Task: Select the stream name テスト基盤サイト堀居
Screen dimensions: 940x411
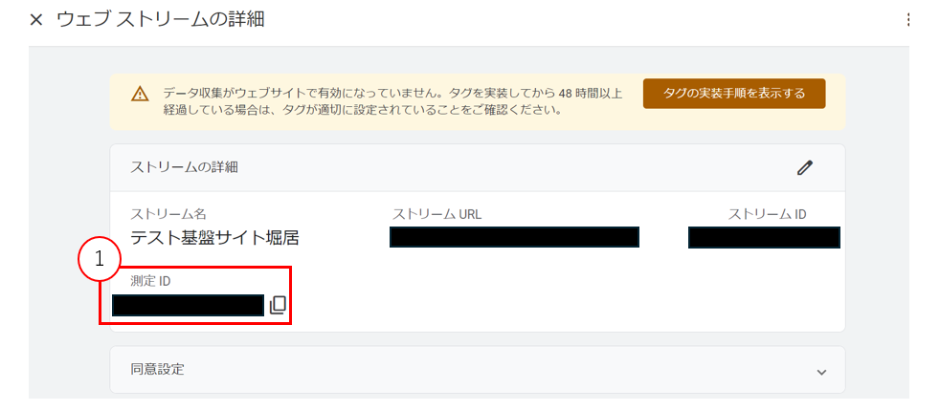Action: 214,239
